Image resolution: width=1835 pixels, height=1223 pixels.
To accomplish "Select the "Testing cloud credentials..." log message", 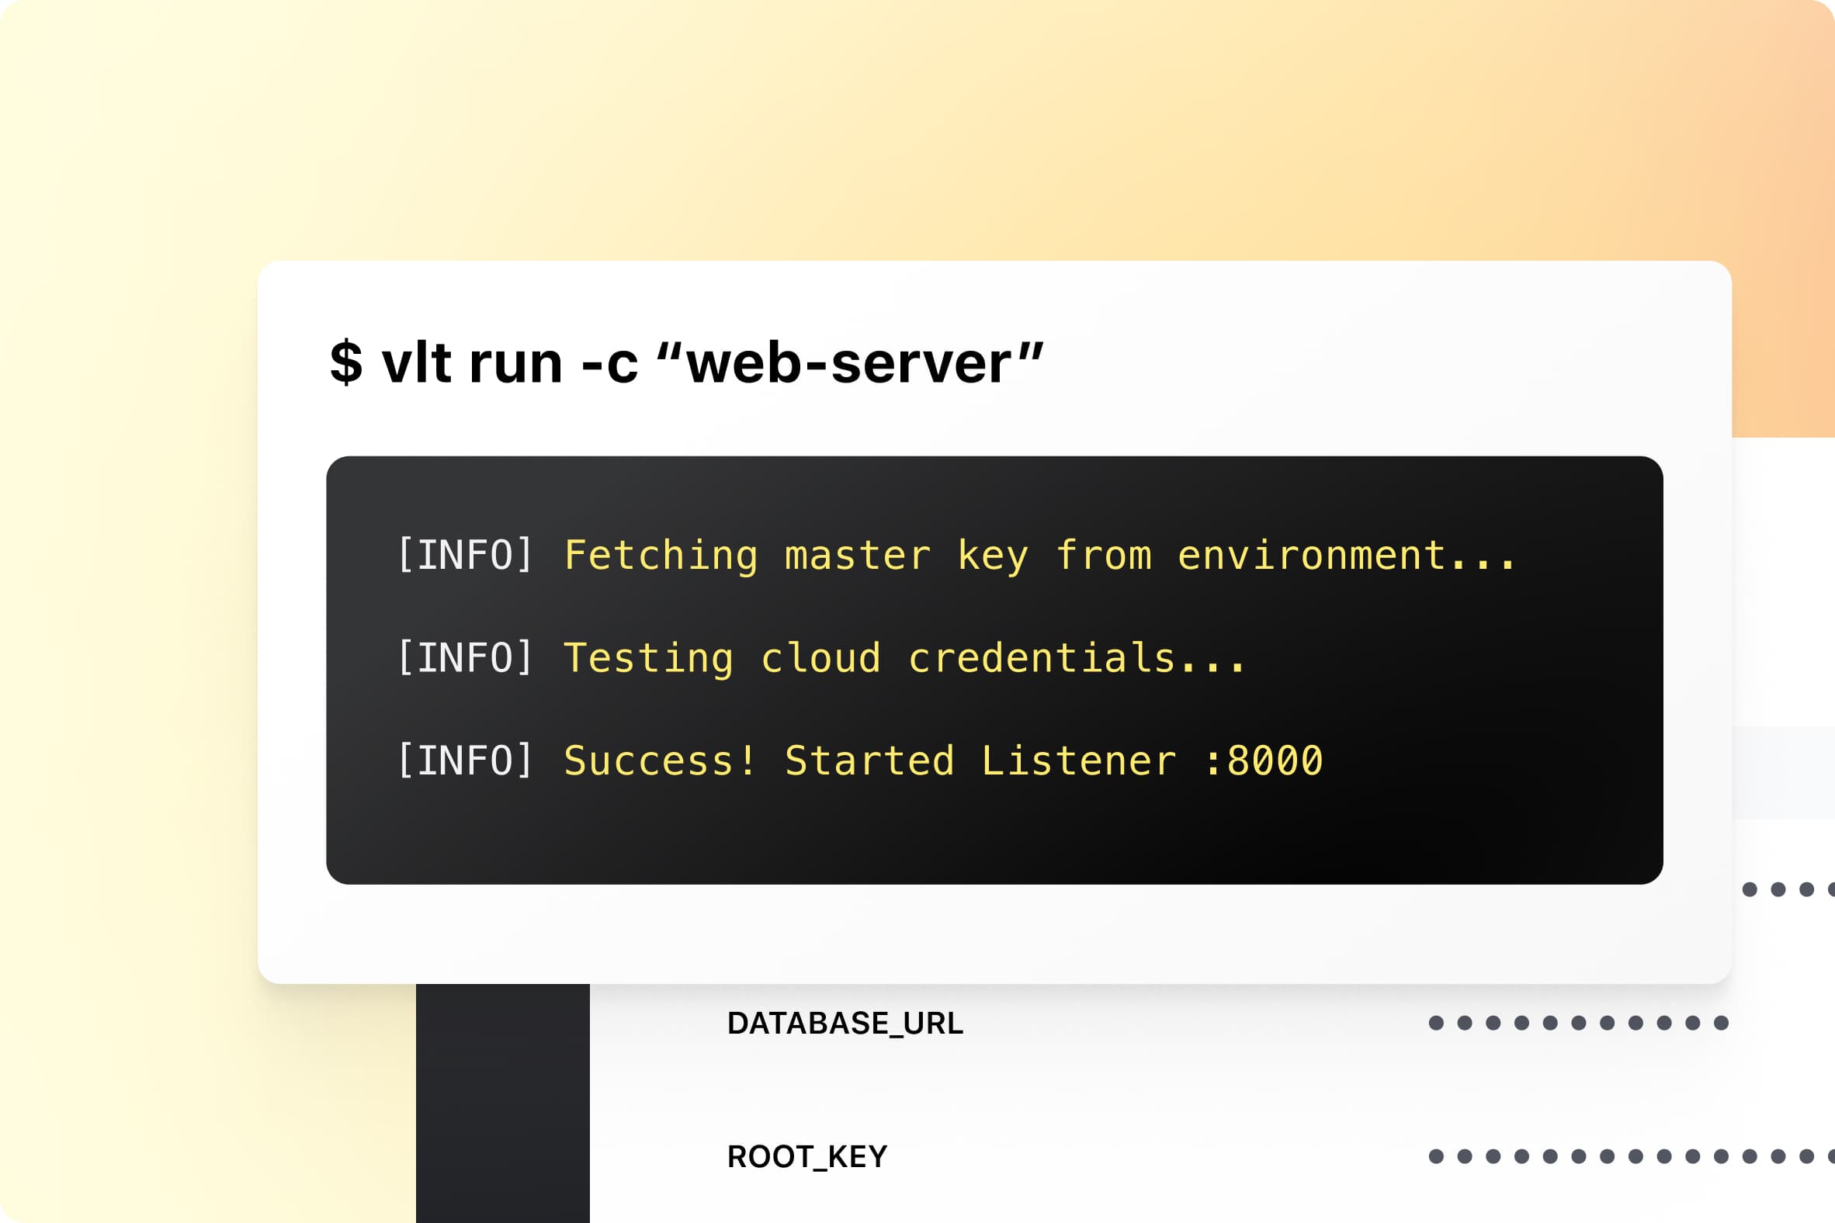I will [904, 658].
